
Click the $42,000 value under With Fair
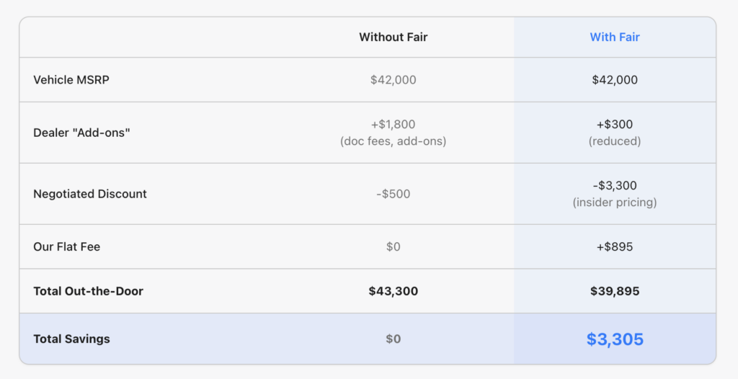(x=615, y=80)
